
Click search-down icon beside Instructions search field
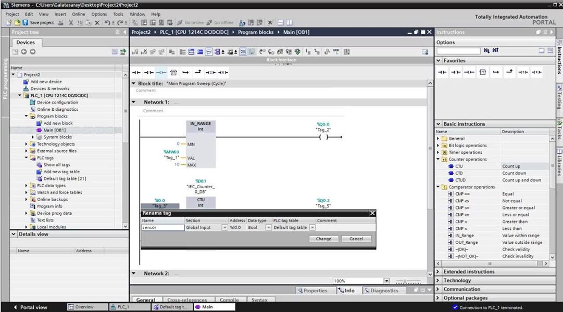tap(486, 50)
